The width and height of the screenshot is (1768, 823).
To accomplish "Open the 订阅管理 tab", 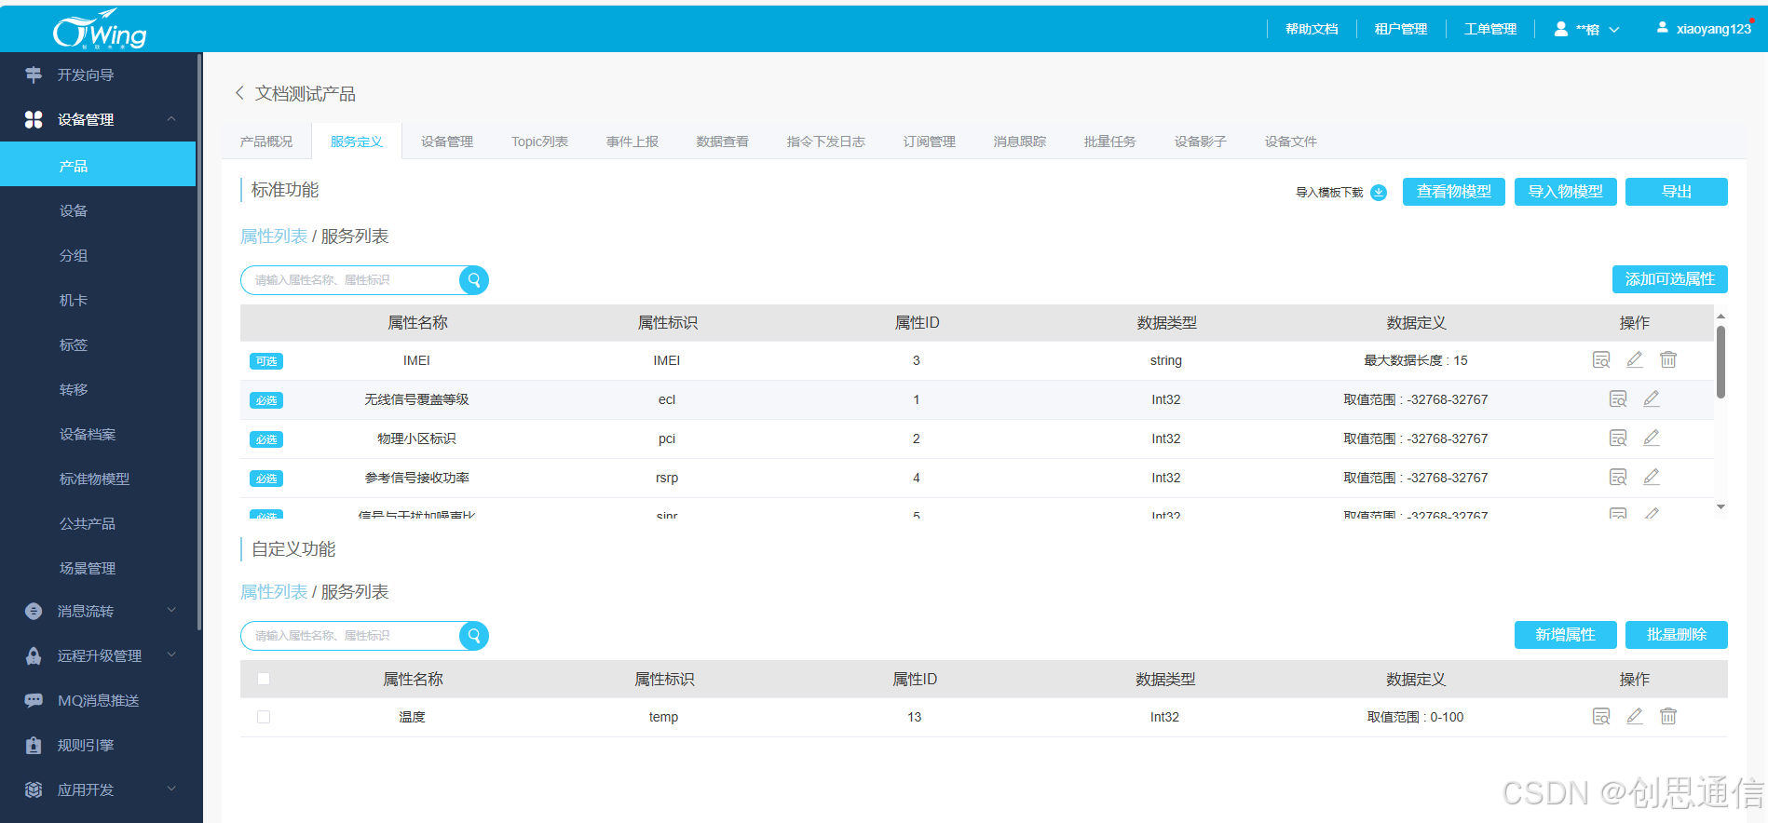I will 930,142.
